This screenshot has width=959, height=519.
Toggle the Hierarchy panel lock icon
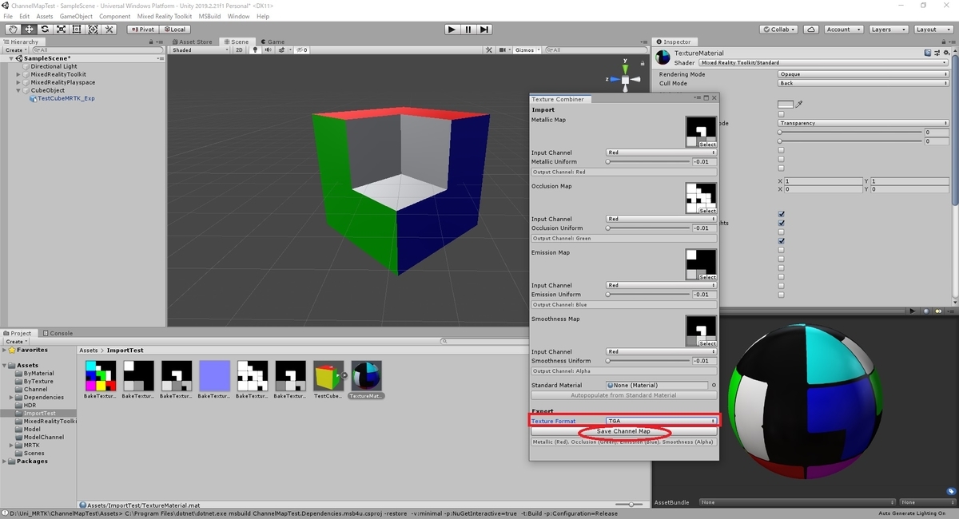(153, 42)
